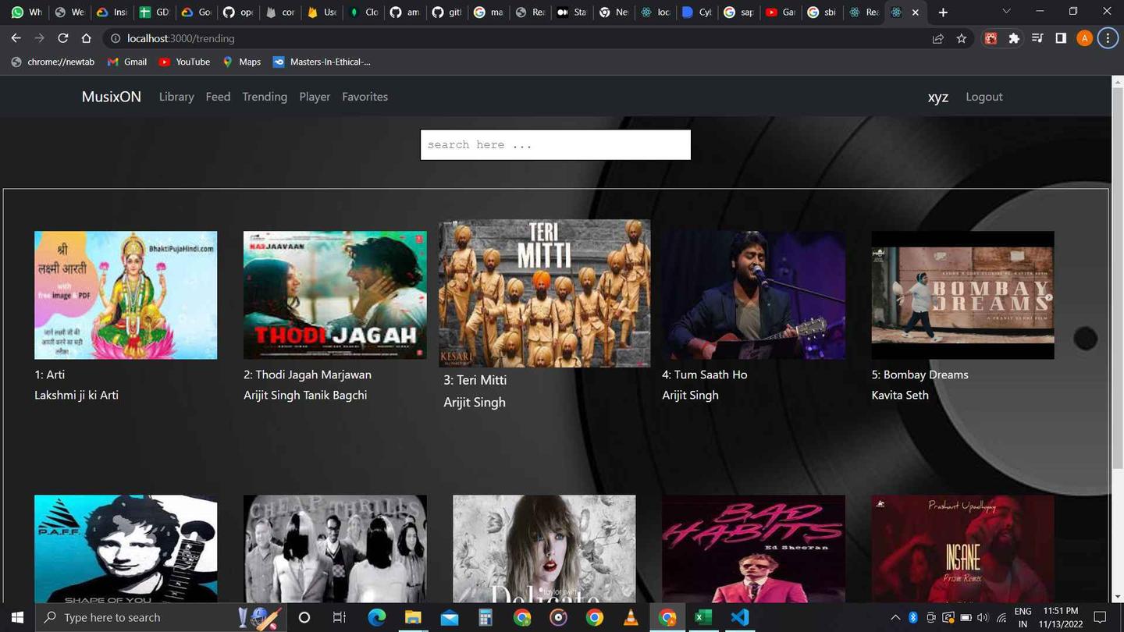Launch Microsoft Edge from the taskbar
This screenshot has height=632, width=1124.
tap(377, 617)
